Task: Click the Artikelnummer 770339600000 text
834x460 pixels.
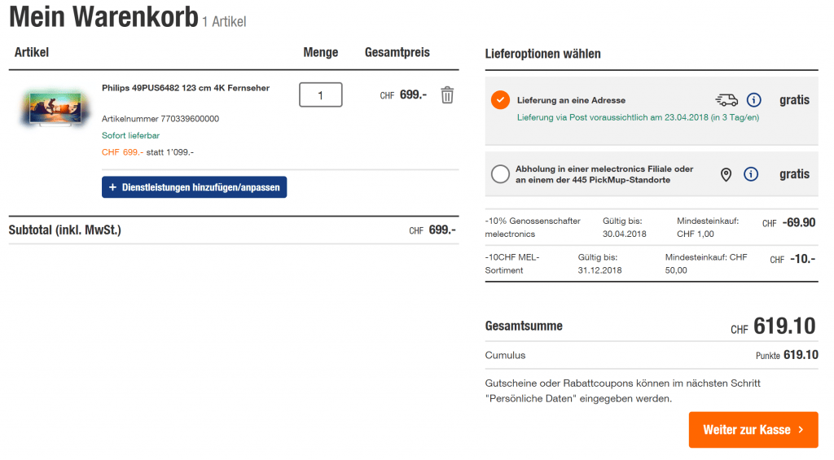Action: (160, 119)
